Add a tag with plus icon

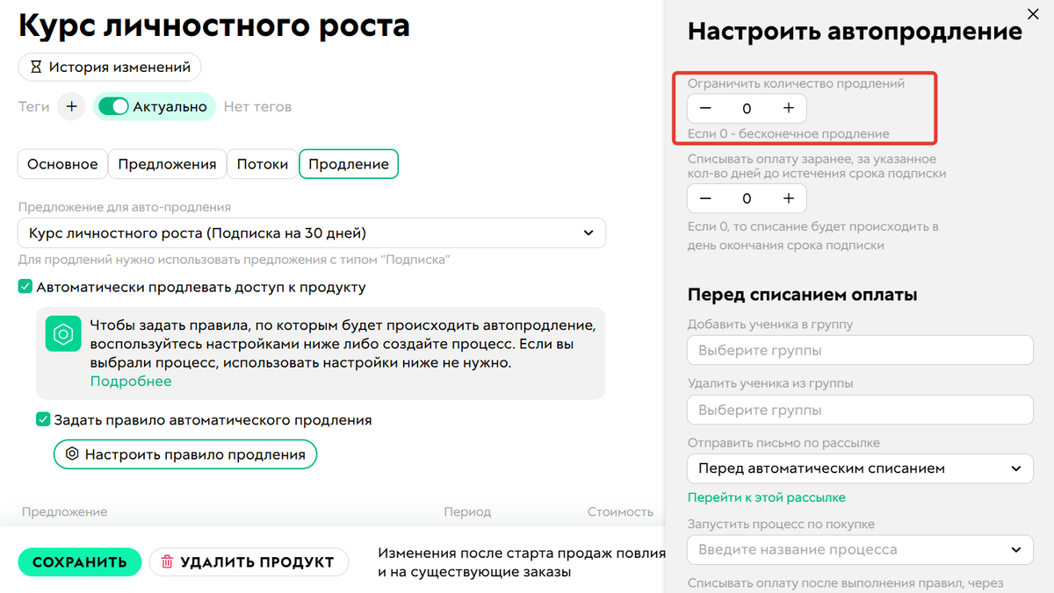72,107
